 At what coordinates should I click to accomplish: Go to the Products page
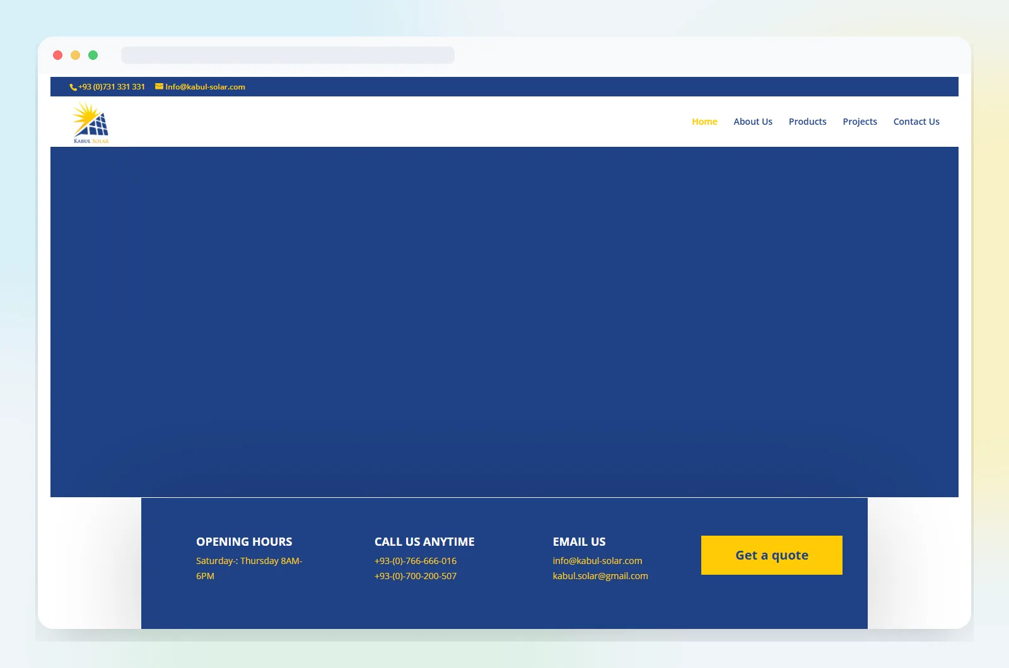pyautogui.click(x=807, y=122)
